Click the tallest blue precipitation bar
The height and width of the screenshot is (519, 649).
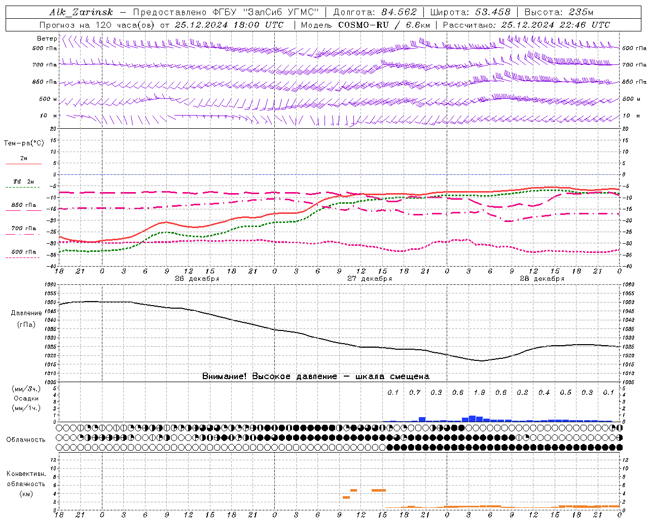[x=472, y=419]
